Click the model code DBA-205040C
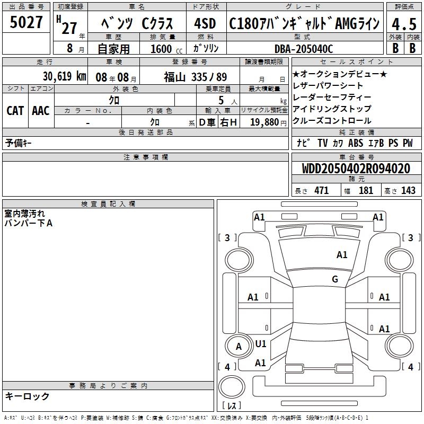The image size is (424, 424). (x=303, y=49)
